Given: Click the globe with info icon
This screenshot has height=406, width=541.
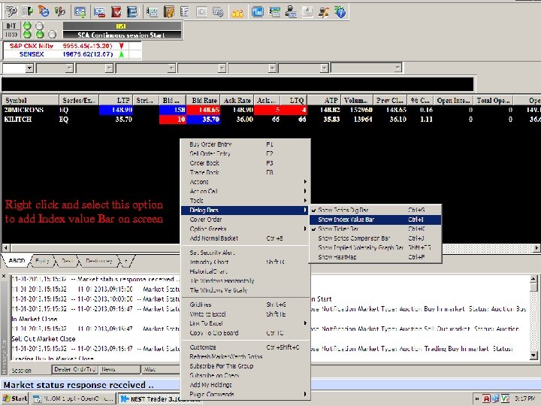Looking at the screenshot, I should (340, 12).
